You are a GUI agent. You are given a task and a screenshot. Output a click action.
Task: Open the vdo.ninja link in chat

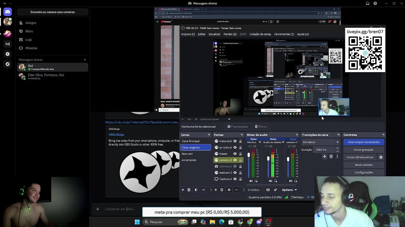[x=142, y=122]
